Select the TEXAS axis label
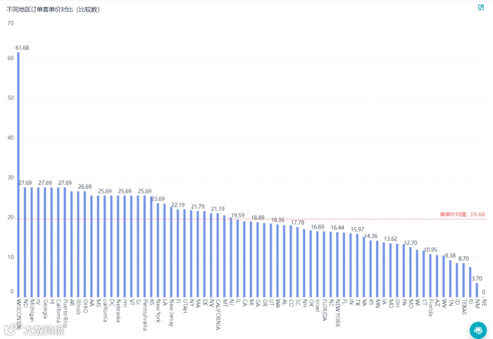493x339 pixels. (x=463, y=307)
